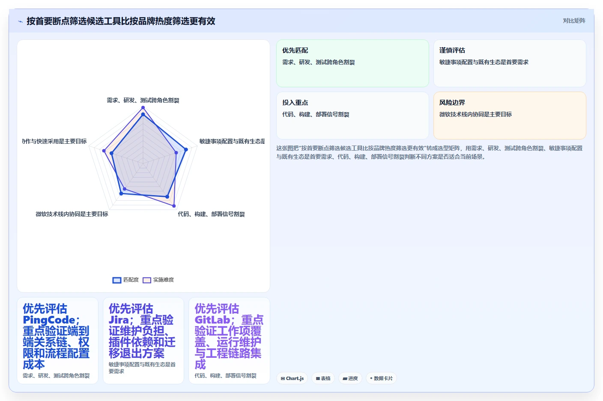
Task: Click the 优先评估 GitLab recommendation card
Action: click(x=229, y=341)
